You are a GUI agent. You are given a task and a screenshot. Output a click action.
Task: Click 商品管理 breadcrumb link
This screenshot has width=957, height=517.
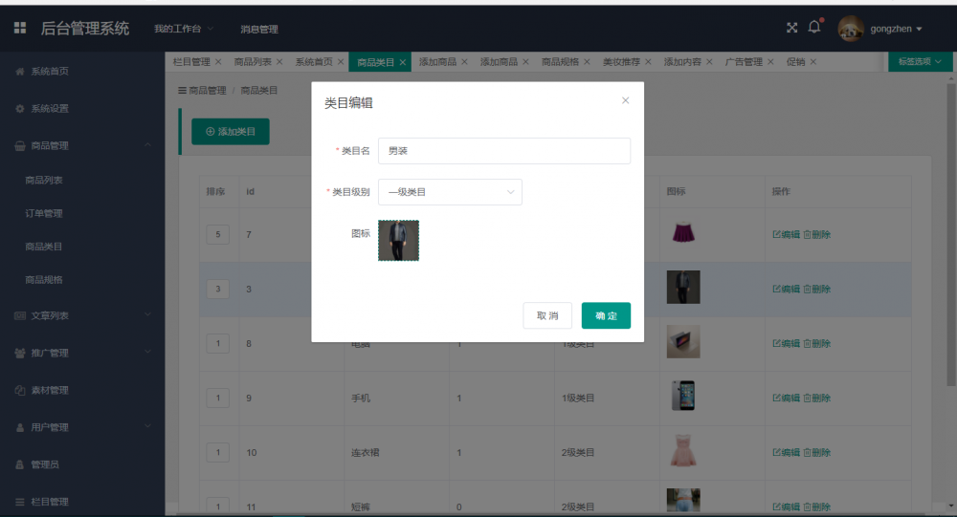point(207,90)
